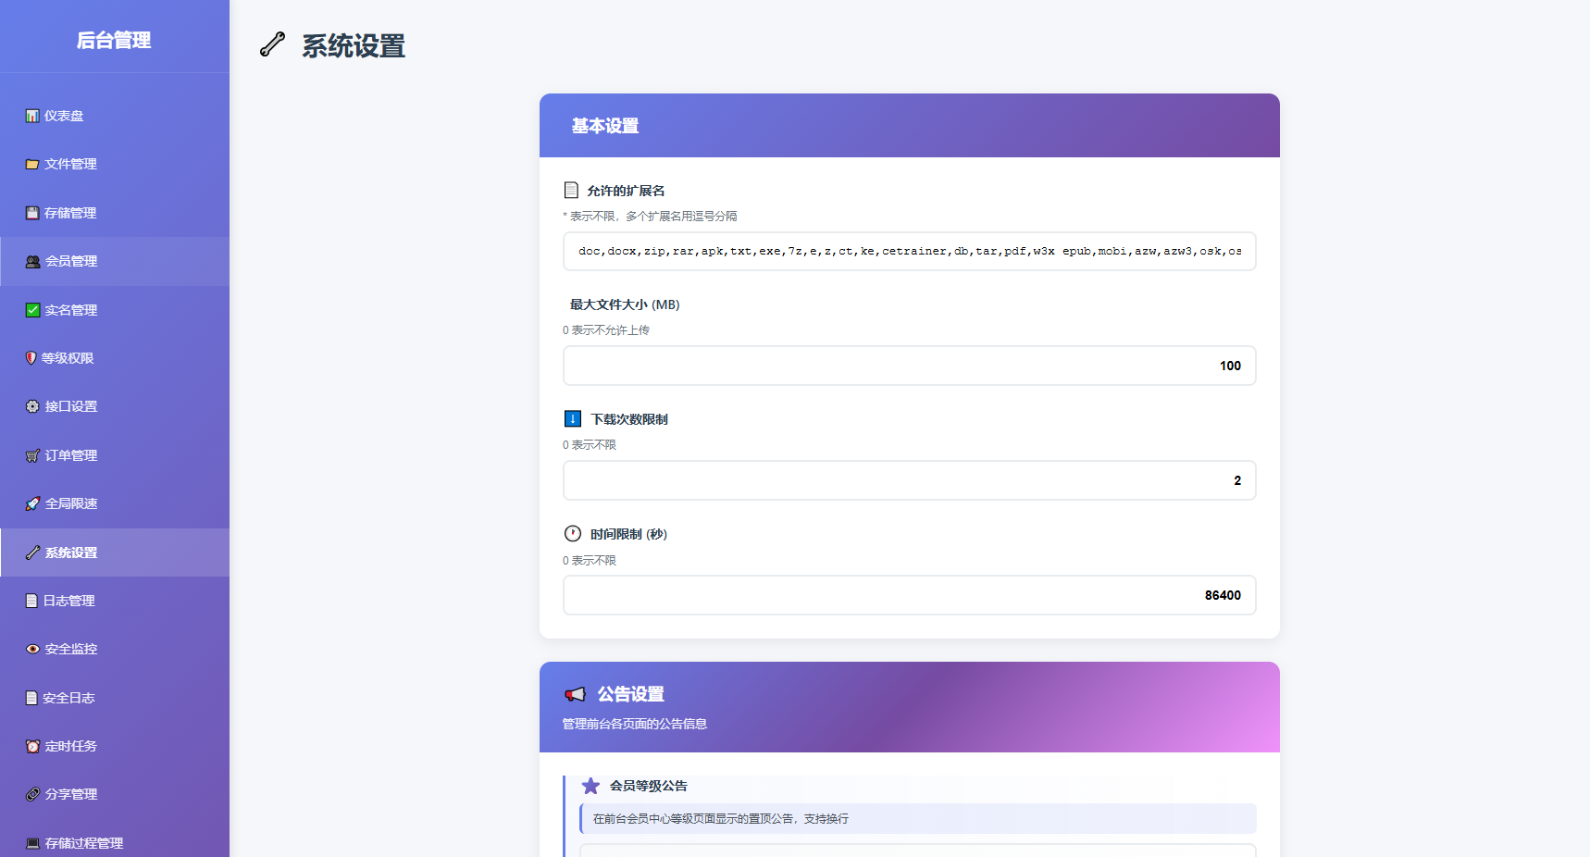Click the 系统设置 wrench icon

point(31,552)
